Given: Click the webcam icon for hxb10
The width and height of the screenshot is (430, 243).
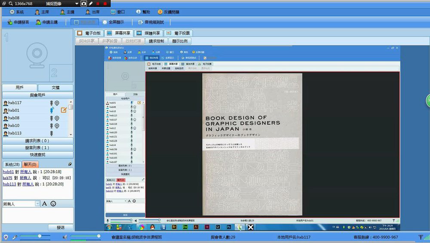Looking at the screenshot, I should point(57,126).
